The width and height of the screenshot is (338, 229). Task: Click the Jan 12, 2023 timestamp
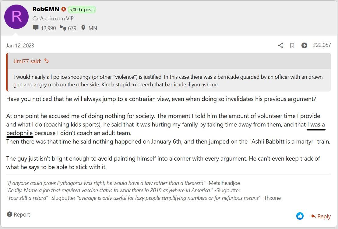click(x=20, y=46)
